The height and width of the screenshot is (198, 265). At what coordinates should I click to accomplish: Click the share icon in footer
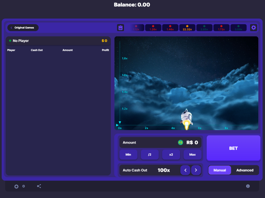(x=39, y=186)
